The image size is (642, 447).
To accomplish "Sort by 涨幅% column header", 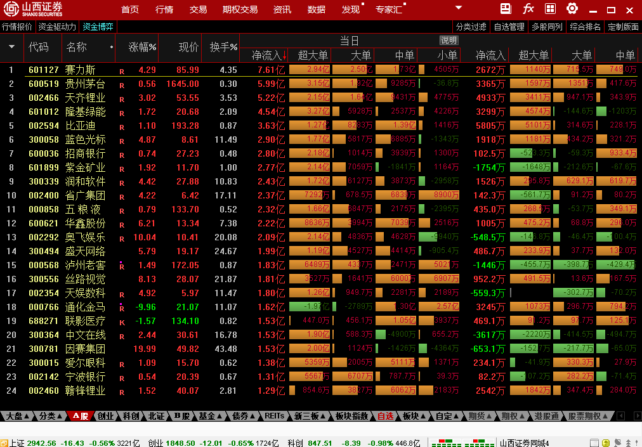I will pos(142,48).
